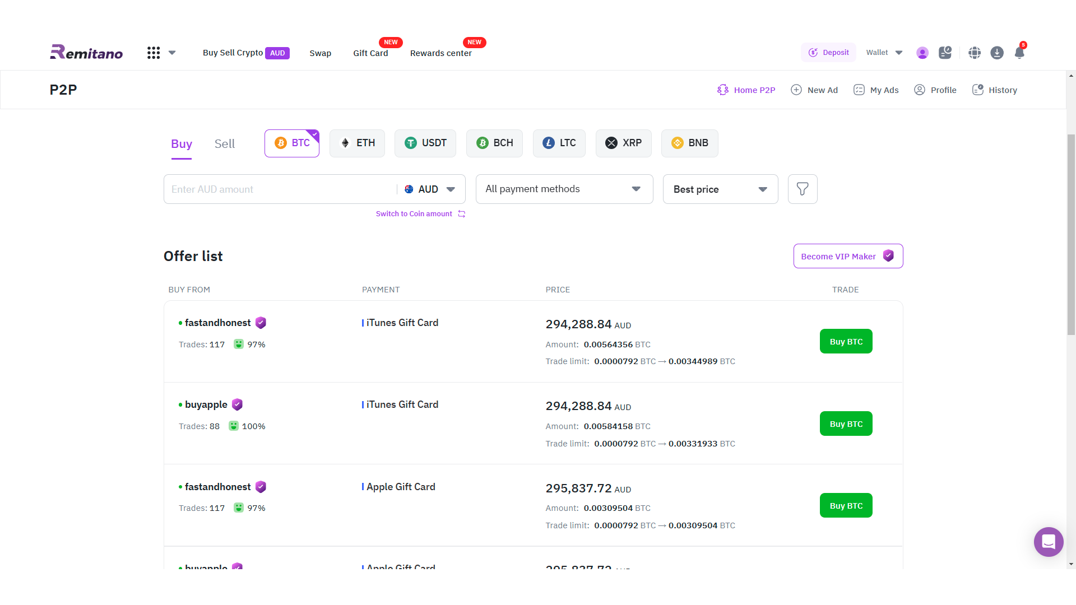Open the P2P orders icon in header
Screen dimensions: 1076x605
pyautogui.click(x=945, y=52)
